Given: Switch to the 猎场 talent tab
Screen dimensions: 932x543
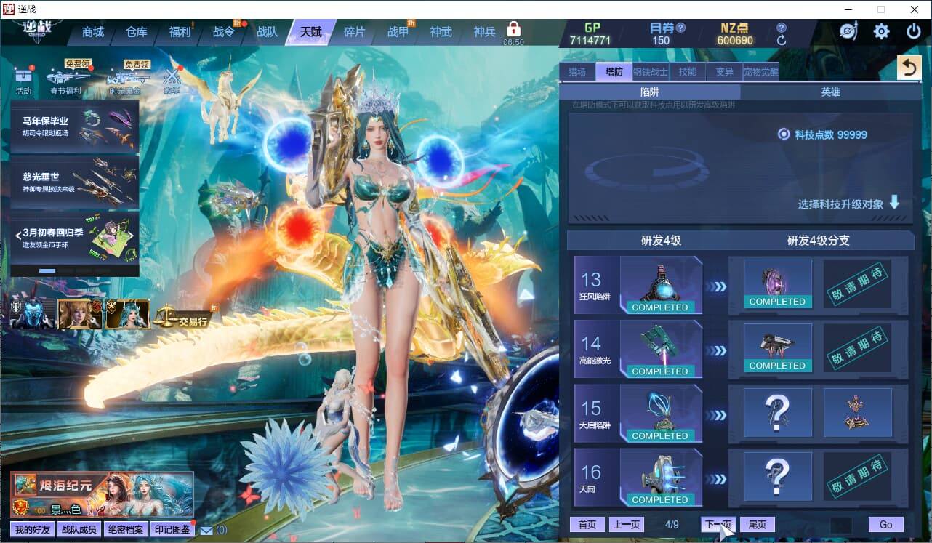Looking at the screenshot, I should (x=577, y=71).
